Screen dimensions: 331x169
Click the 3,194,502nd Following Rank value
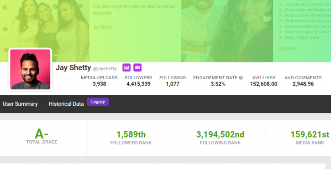tap(220, 134)
